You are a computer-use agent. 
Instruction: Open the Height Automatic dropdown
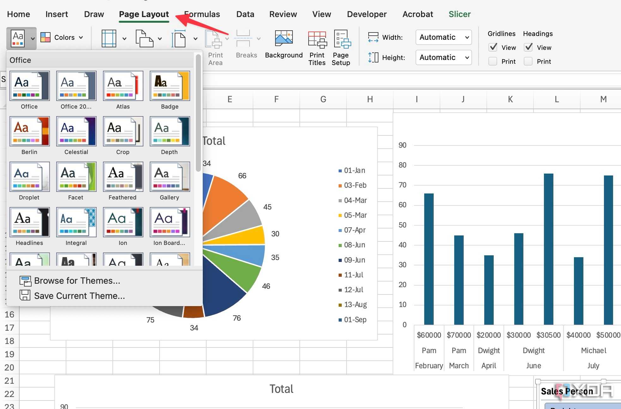443,57
